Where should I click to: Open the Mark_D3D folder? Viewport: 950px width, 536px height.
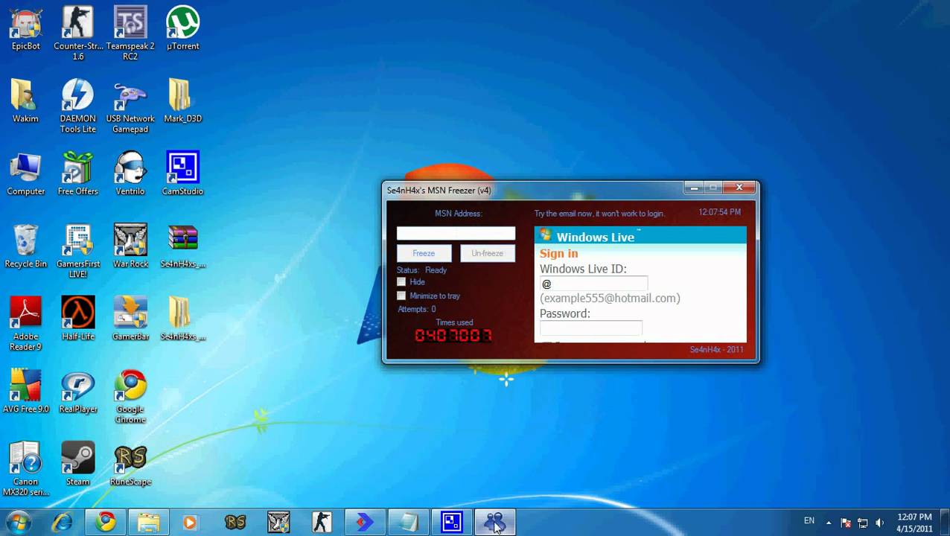182,100
